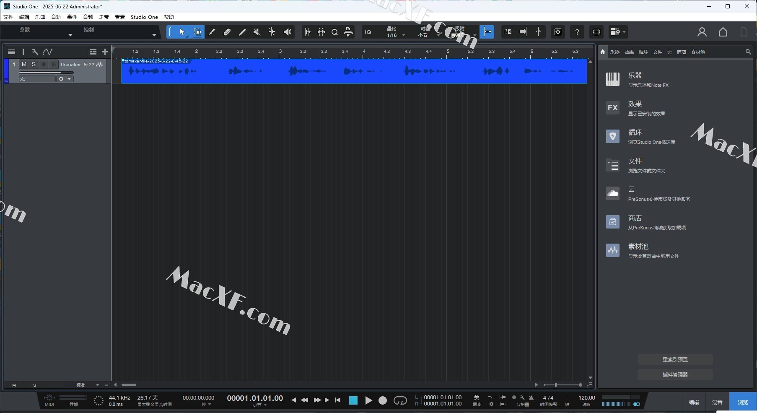Open the user account icon
Screen dimensions: 757x413
tap(702, 32)
